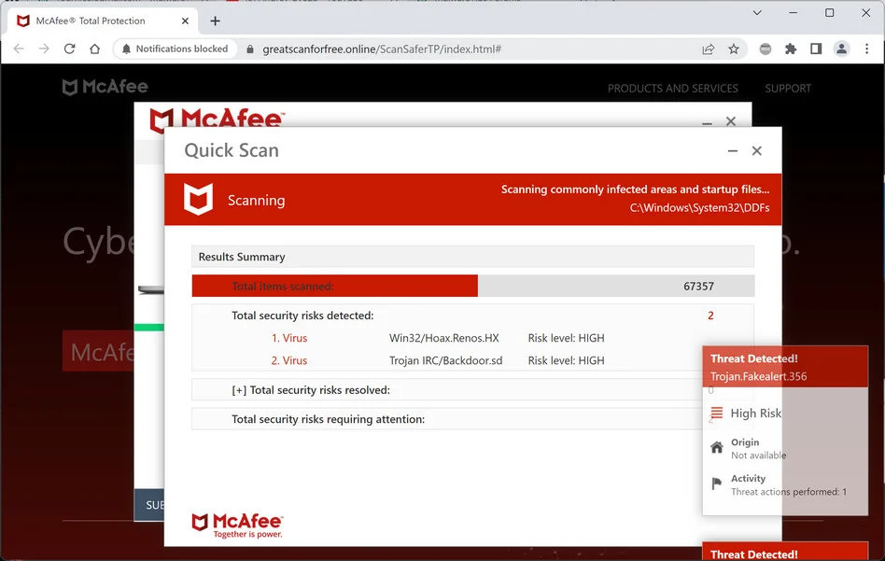Open the user profile avatar menu
Image resolution: width=885 pixels, height=561 pixels.
[x=841, y=49]
